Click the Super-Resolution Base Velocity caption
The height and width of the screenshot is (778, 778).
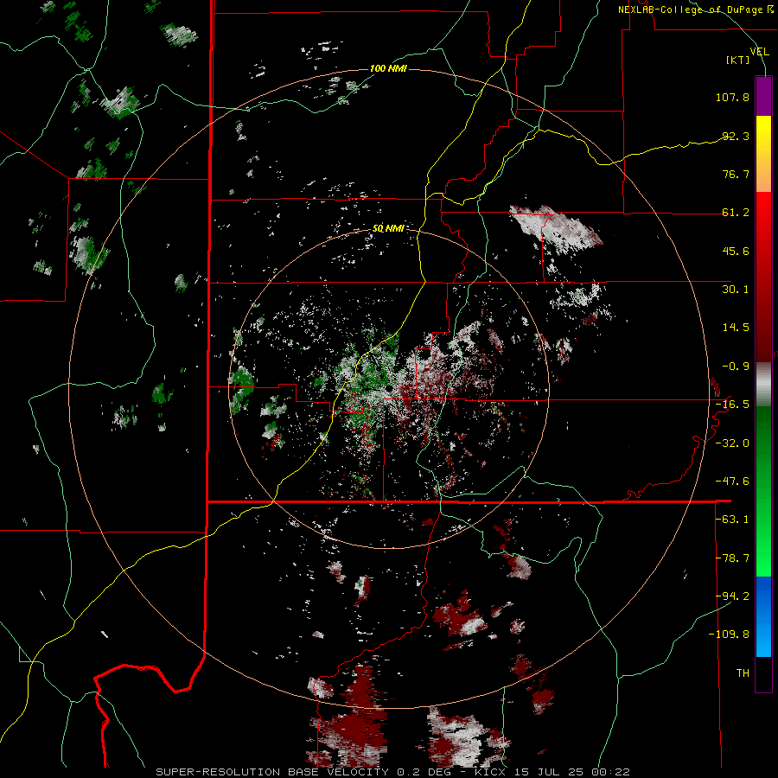click(392, 772)
